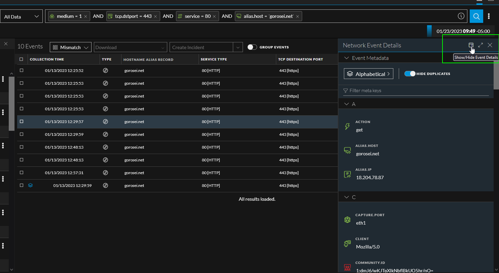Screen dimensions: 499x273
Task: Open the Mismatch column group dropdown
Action: 71,47
